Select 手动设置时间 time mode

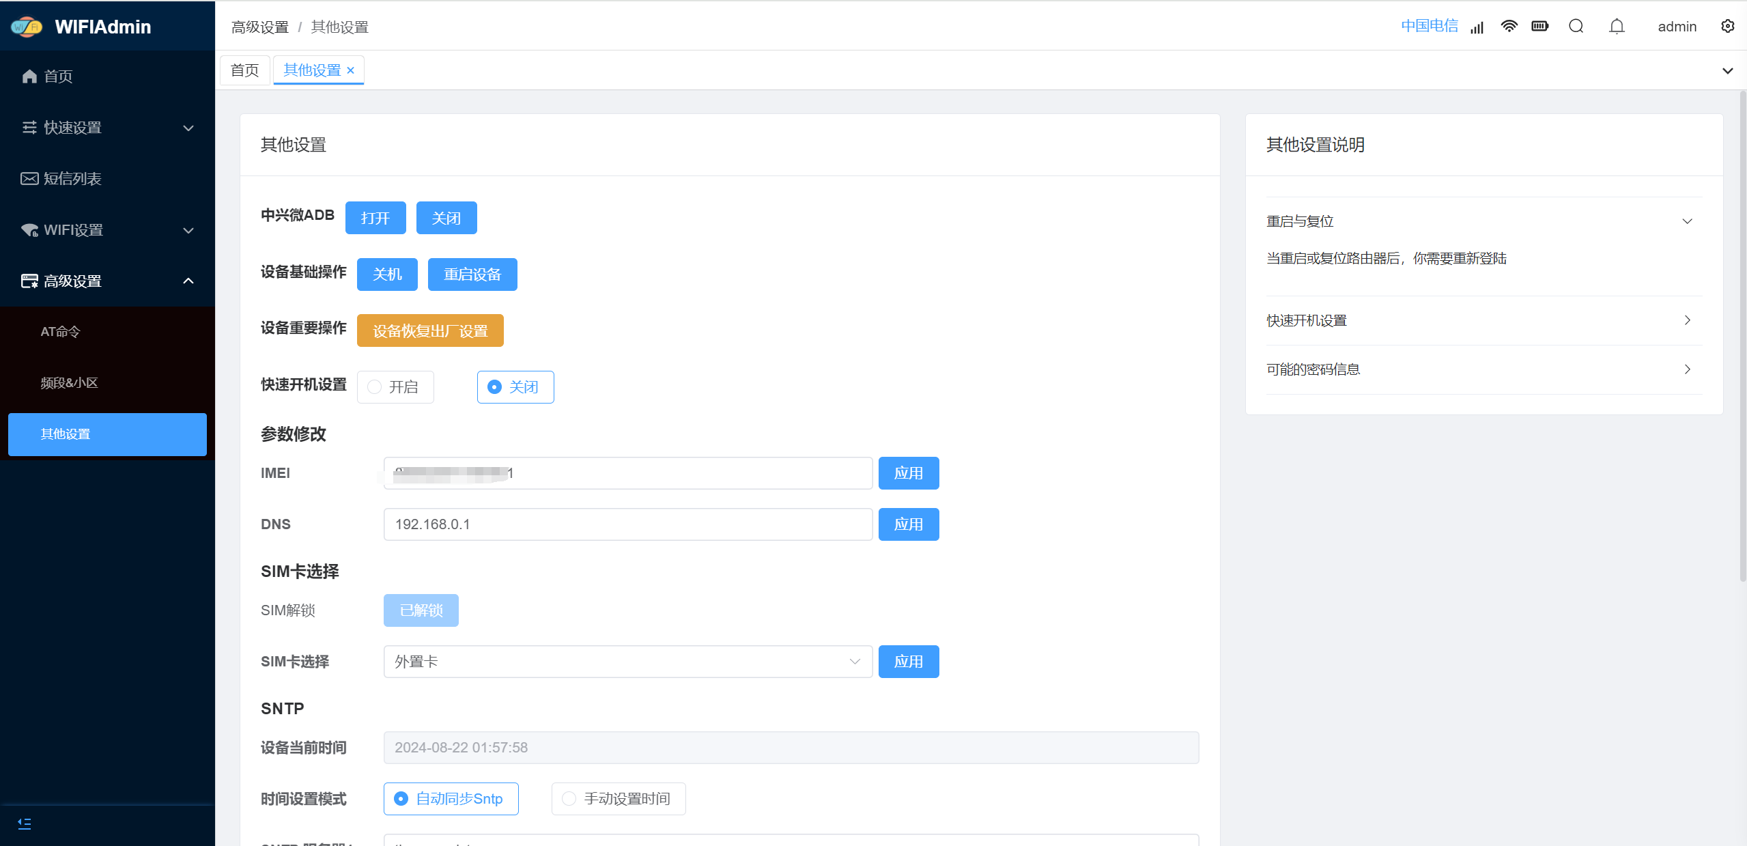[619, 799]
